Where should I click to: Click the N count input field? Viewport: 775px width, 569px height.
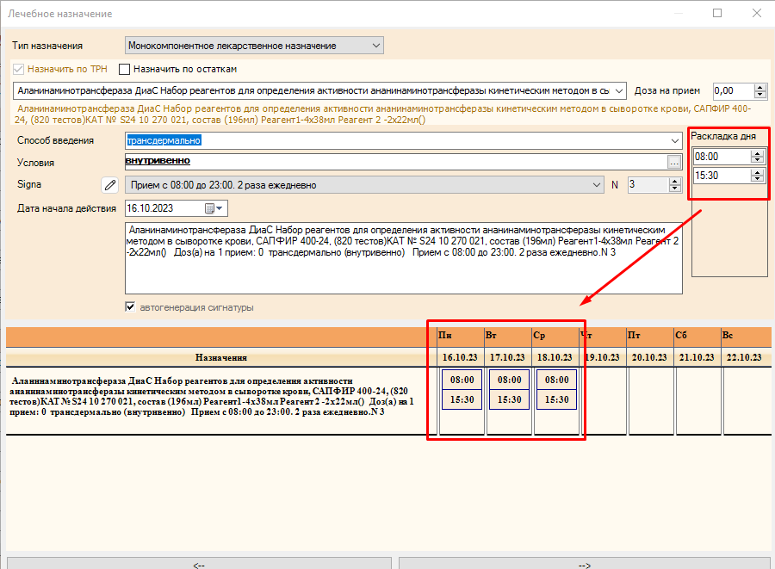point(648,185)
